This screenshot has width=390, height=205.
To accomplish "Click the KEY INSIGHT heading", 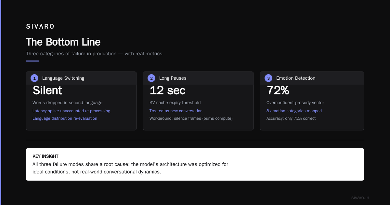I will (x=45, y=157).
